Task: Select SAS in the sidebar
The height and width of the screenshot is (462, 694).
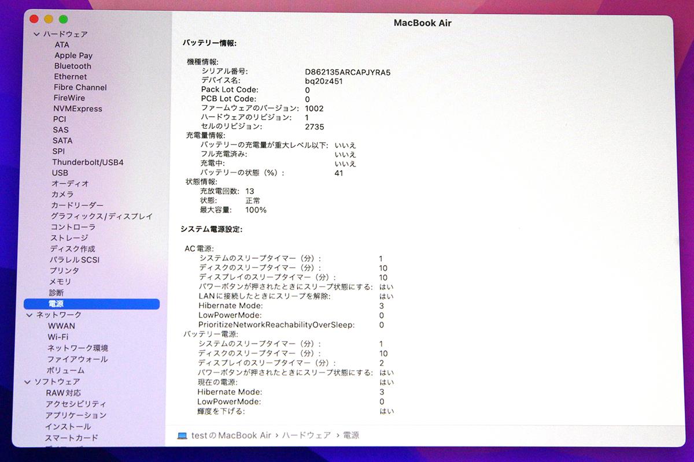Action: coord(61,130)
